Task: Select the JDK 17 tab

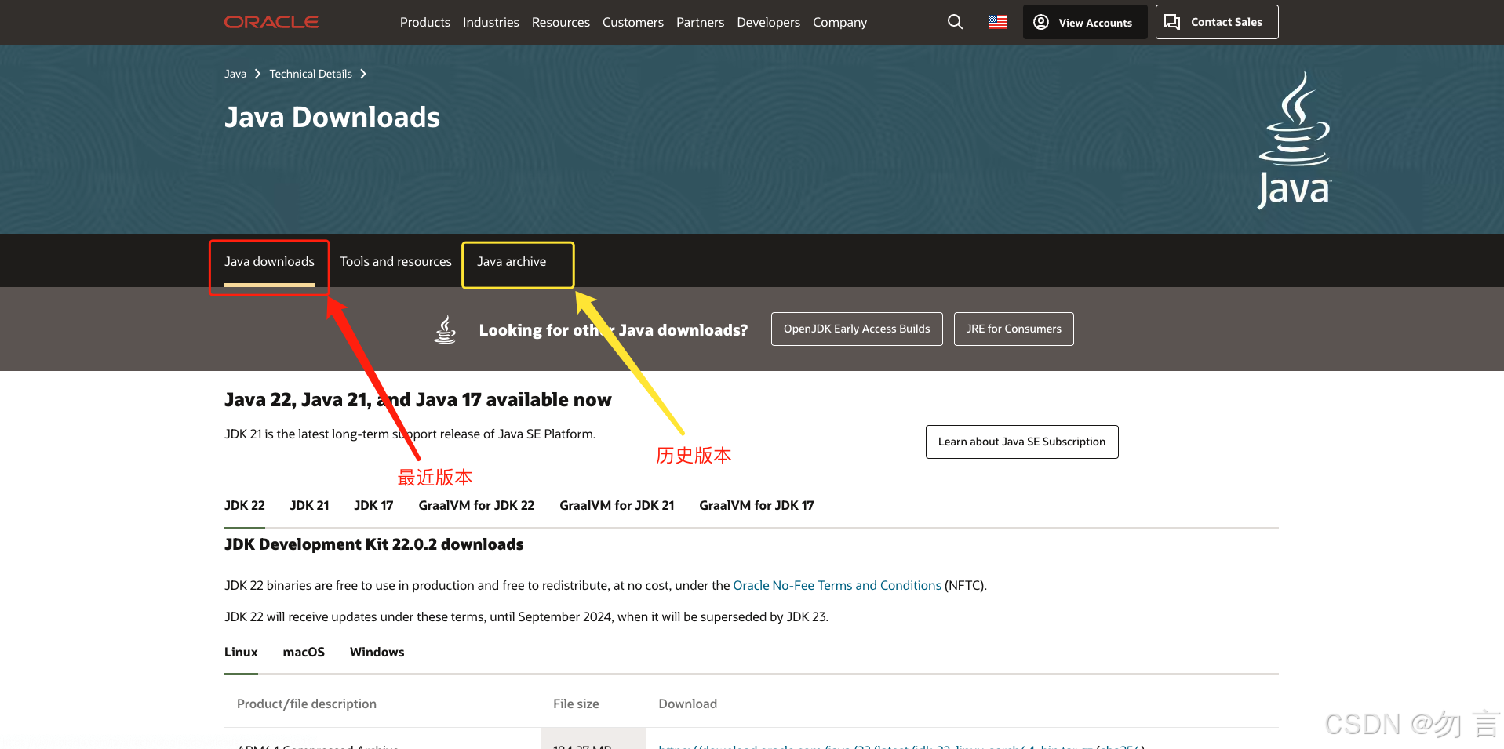Action: 373,506
